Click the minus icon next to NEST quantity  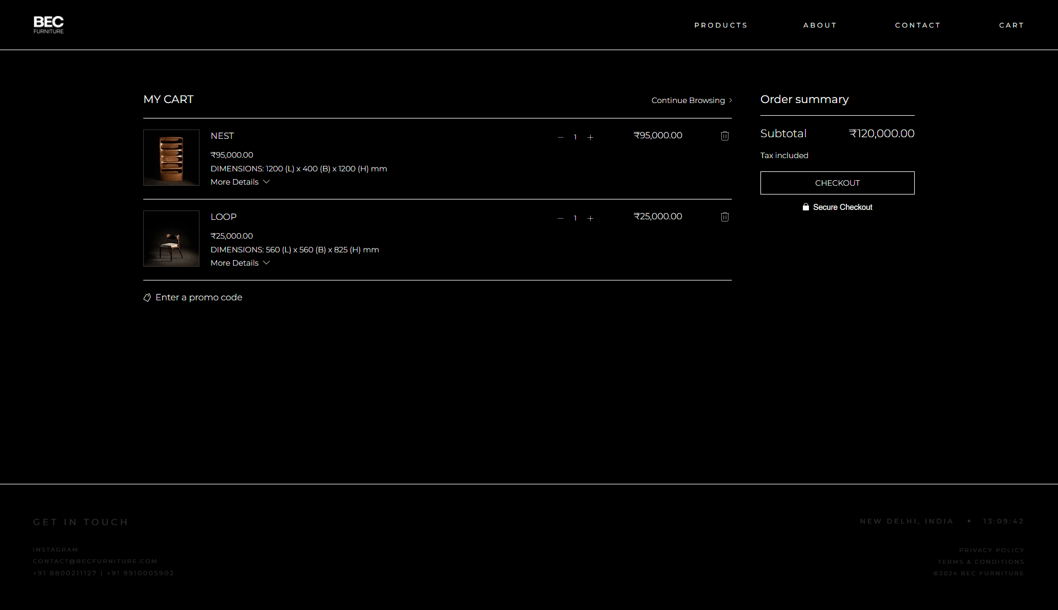pyautogui.click(x=560, y=137)
